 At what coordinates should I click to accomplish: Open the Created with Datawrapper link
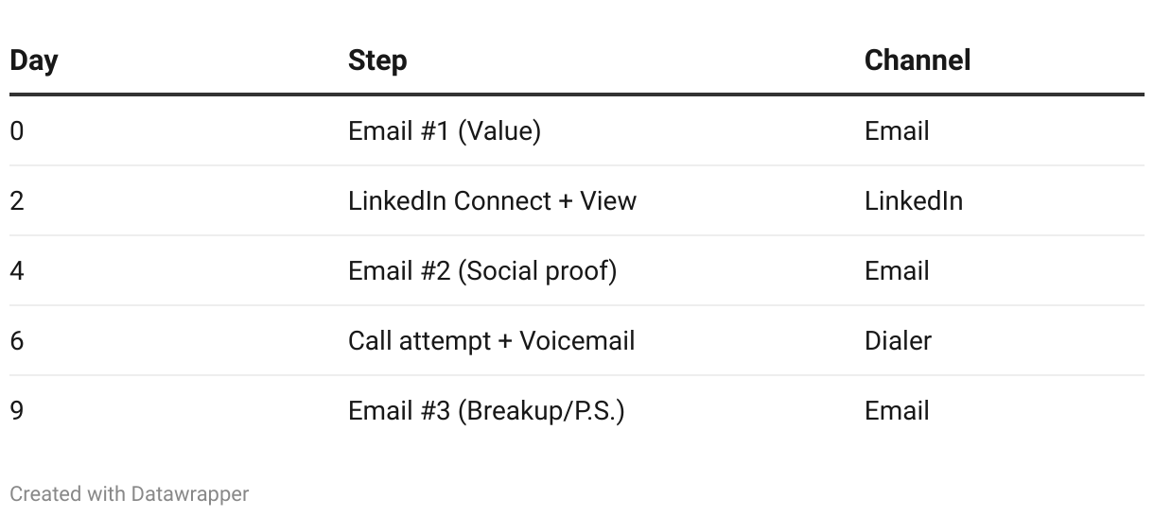pos(129,493)
